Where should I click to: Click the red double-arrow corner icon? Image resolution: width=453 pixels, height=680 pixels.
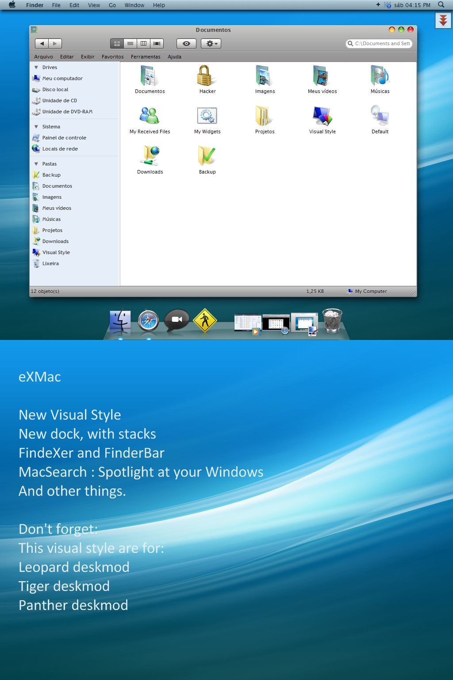443,21
